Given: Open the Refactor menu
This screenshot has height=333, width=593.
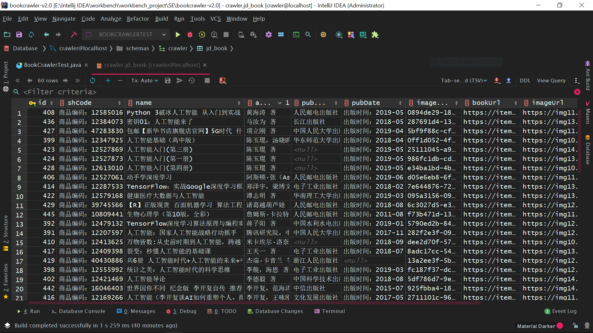Looking at the screenshot, I should tap(138, 19).
